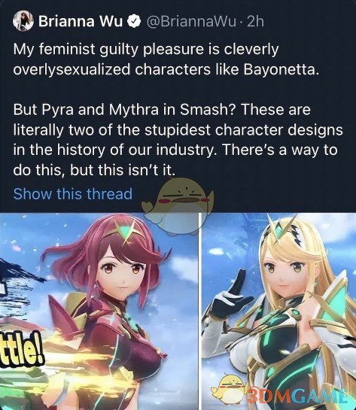356x410 pixels.
Task: Click Mythra's golden crown ornament
Action: click(282, 229)
